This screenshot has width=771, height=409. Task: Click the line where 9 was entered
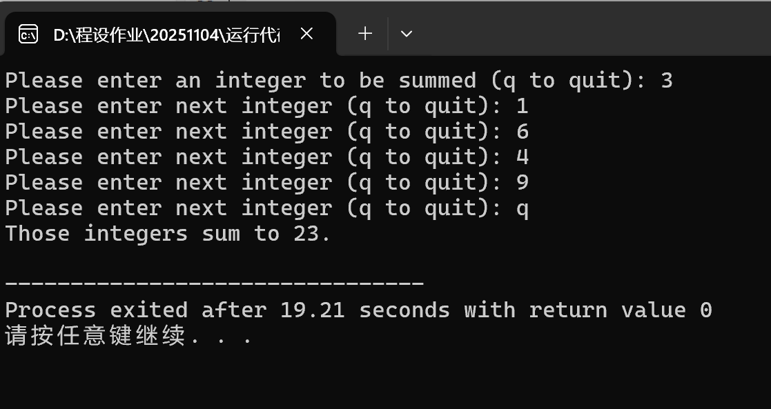(266, 183)
